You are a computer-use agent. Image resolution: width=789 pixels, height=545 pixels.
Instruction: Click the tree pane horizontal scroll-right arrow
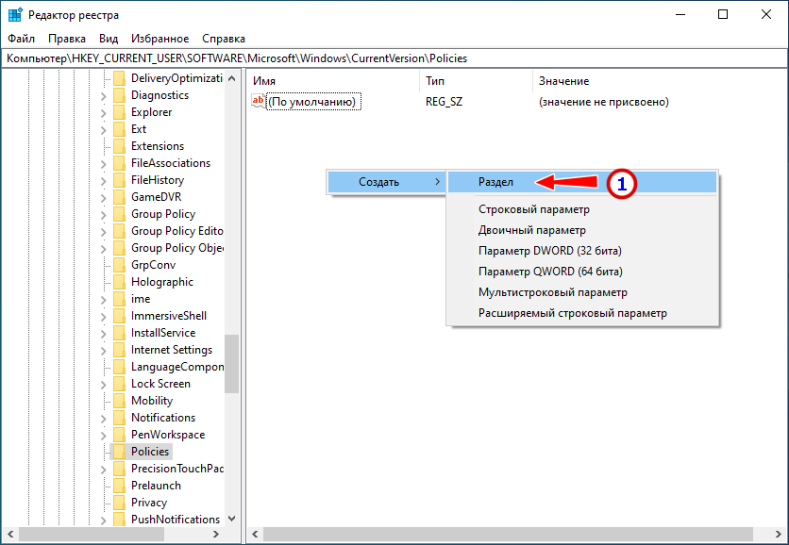216,534
